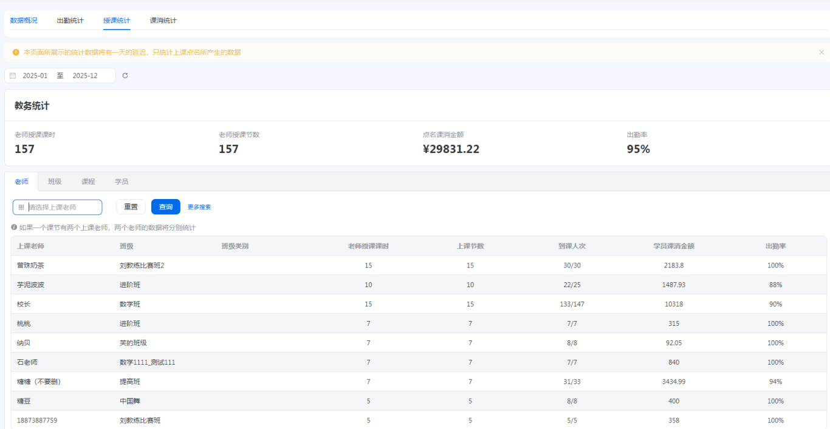Click the info icon before the two-teacher note

[14, 228]
